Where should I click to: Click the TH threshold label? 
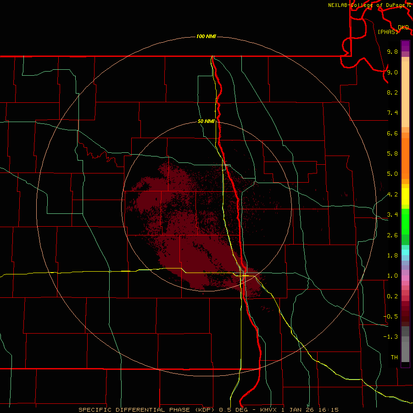coord(394,357)
